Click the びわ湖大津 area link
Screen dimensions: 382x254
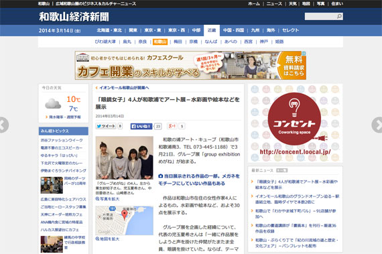[105, 42]
